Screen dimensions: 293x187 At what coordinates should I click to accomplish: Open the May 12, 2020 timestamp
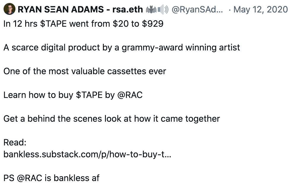pyautogui.click(x=261, y=9)
